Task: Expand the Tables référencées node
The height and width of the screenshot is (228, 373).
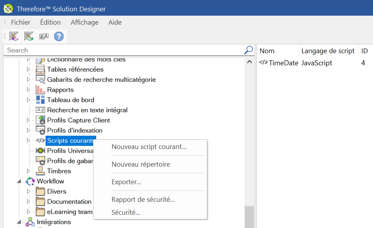Action: (28, 70)
